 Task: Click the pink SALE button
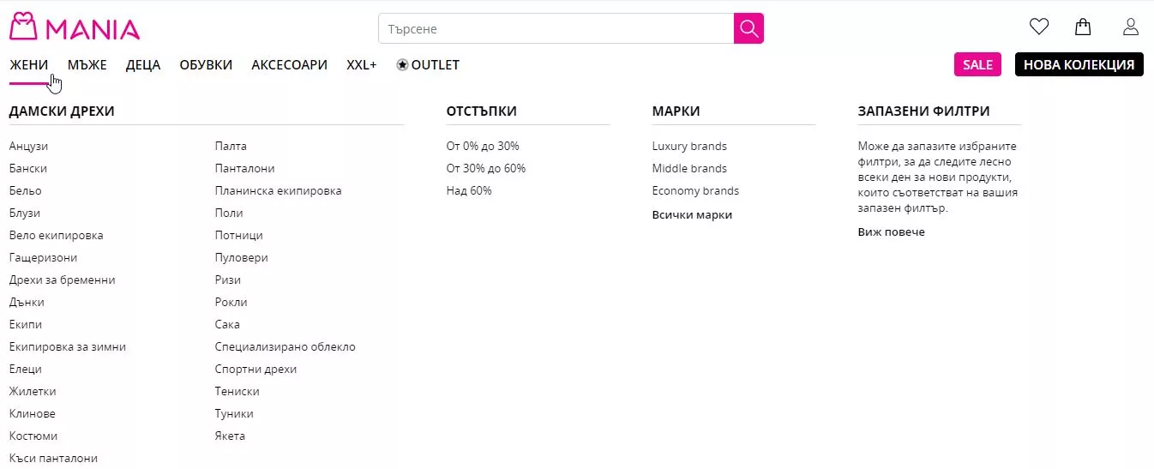(x=977, y=64)
